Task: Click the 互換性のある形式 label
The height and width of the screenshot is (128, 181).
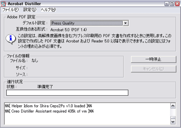Action: click(32, 29)
